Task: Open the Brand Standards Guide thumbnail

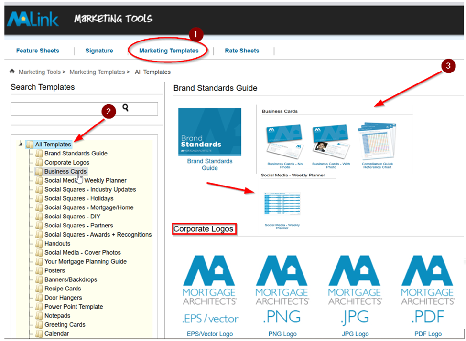Action: [210, 132]
